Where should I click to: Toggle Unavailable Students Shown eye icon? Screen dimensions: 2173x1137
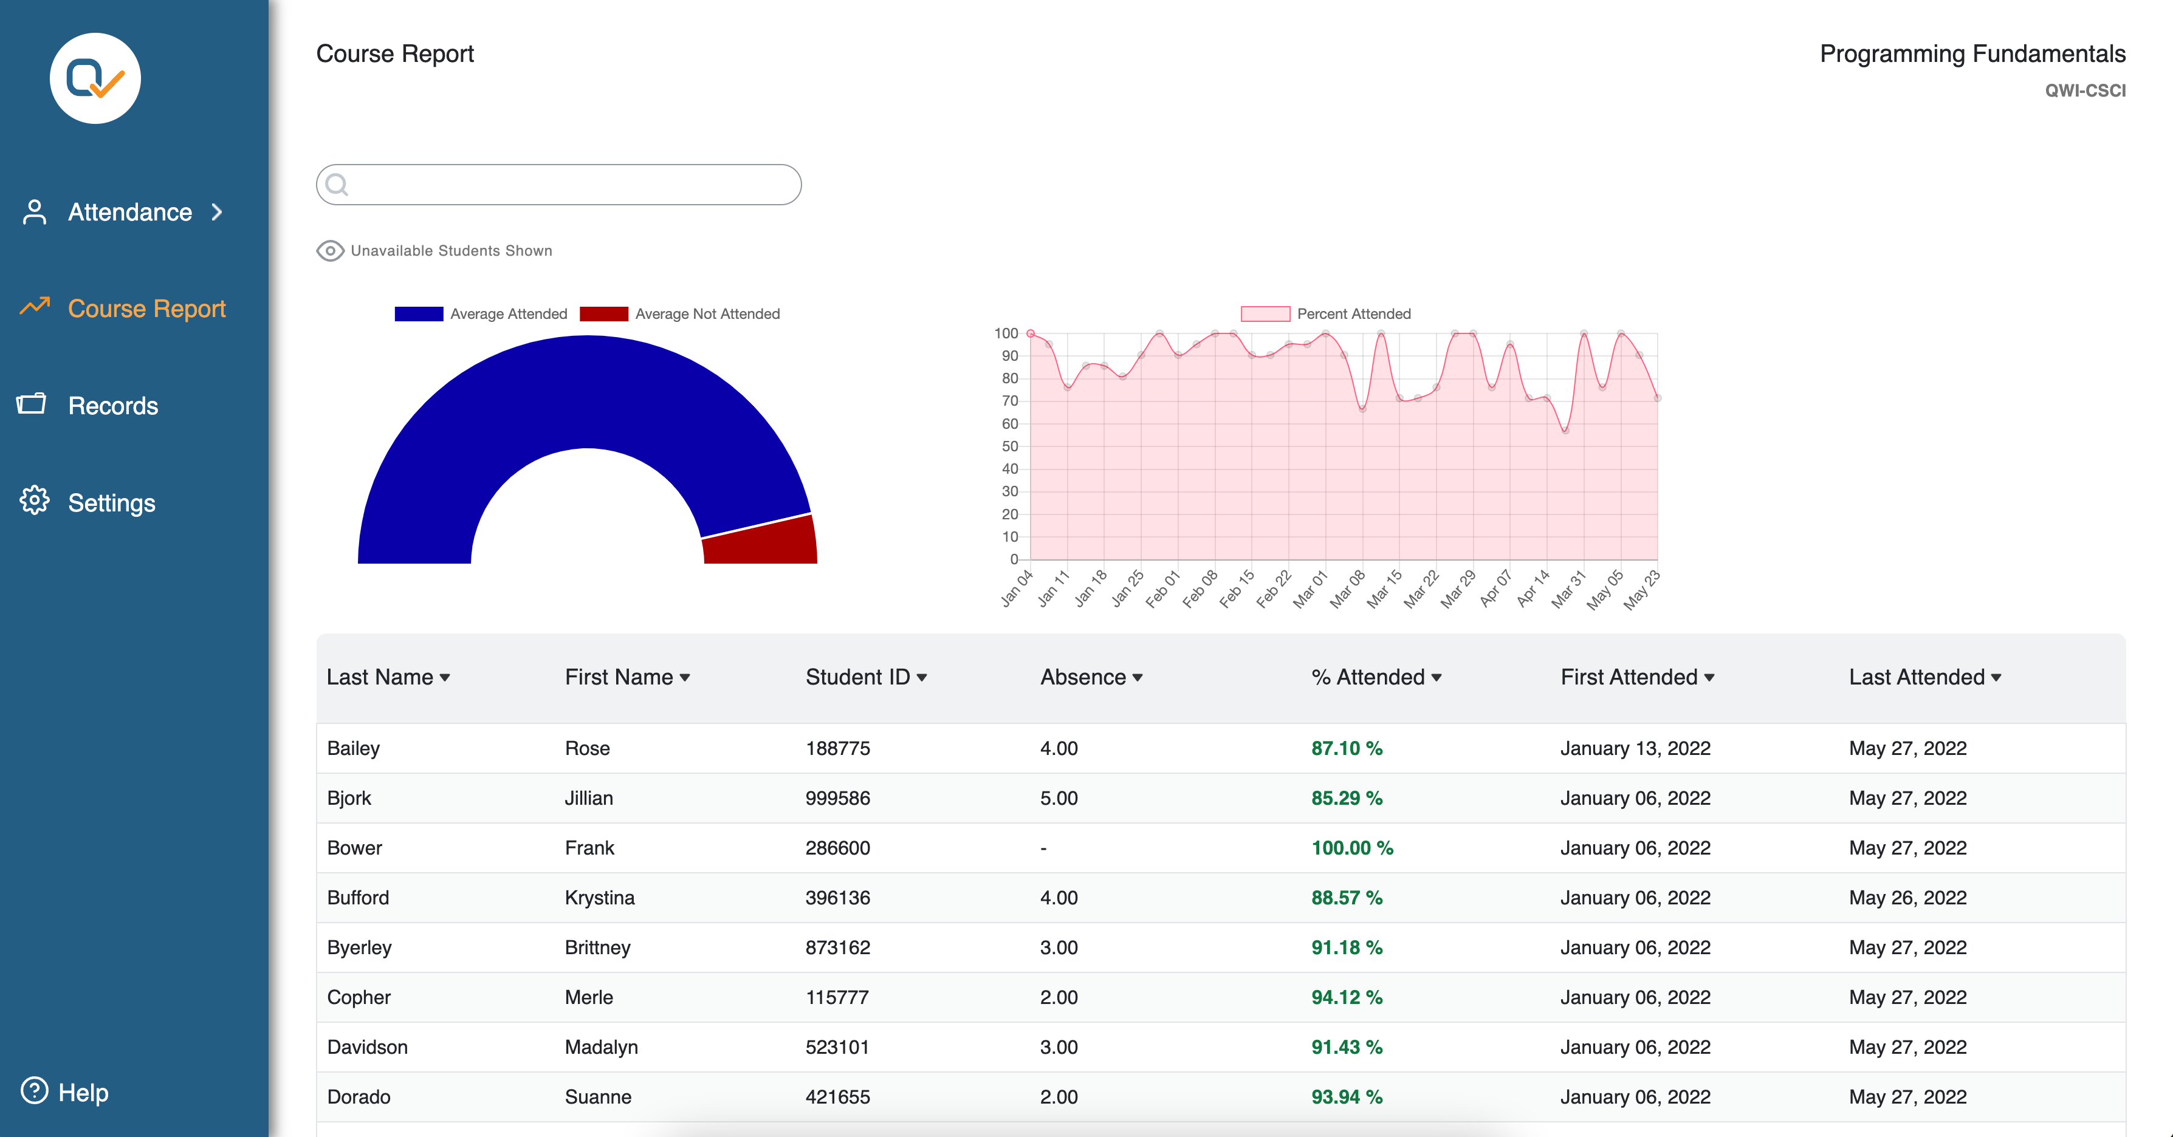click(330, 250)
